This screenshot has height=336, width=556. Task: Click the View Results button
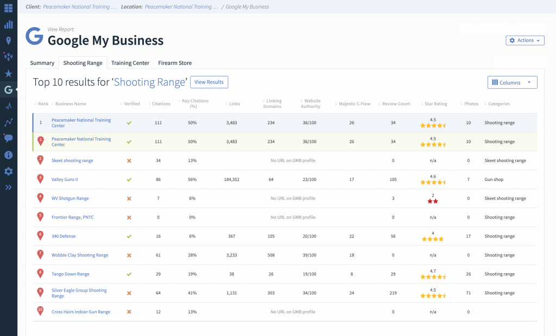(209, 82)
